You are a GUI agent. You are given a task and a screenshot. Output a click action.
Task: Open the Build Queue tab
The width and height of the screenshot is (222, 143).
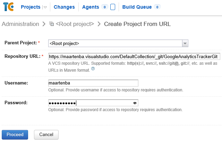pos(137,7)
